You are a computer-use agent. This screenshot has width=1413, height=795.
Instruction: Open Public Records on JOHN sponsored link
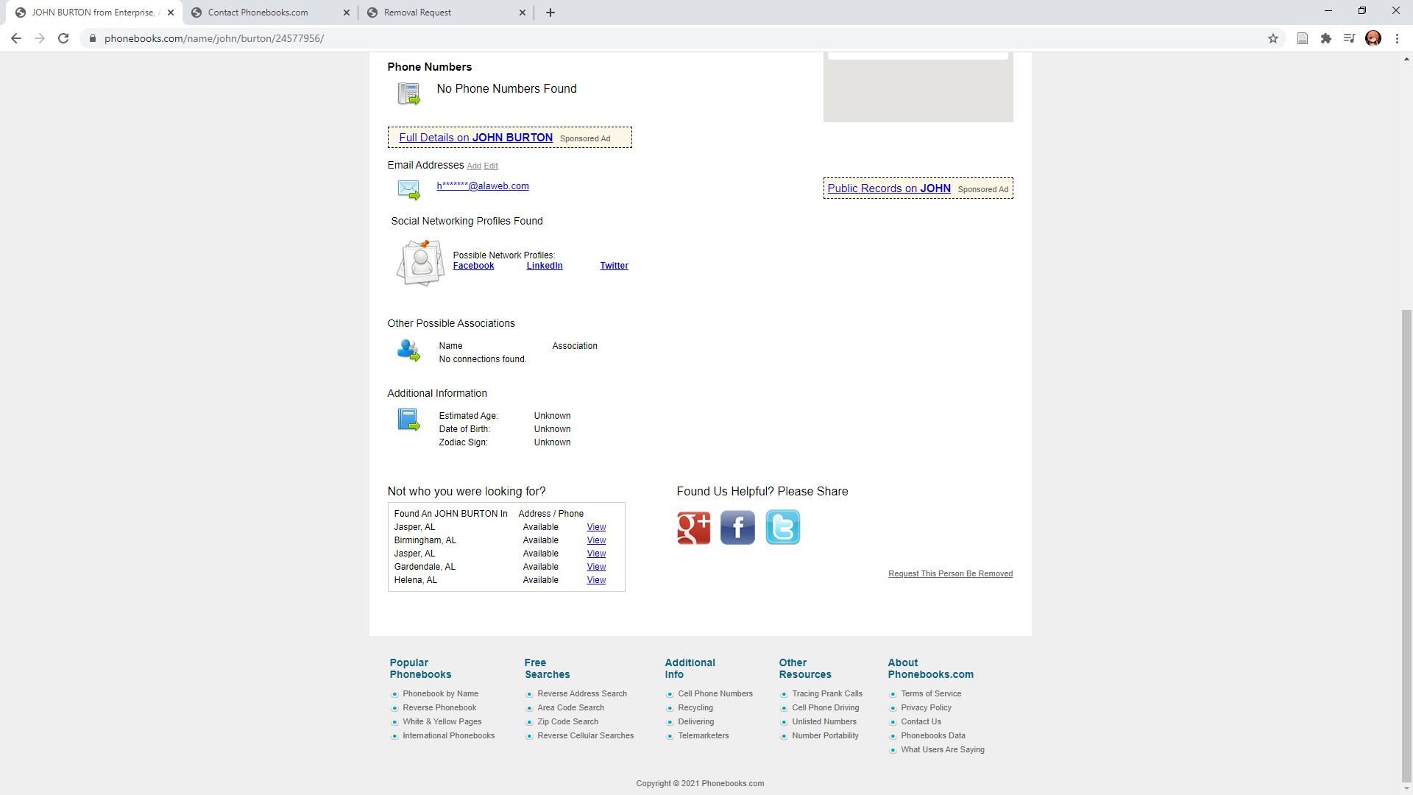click(x=888, y=188)
